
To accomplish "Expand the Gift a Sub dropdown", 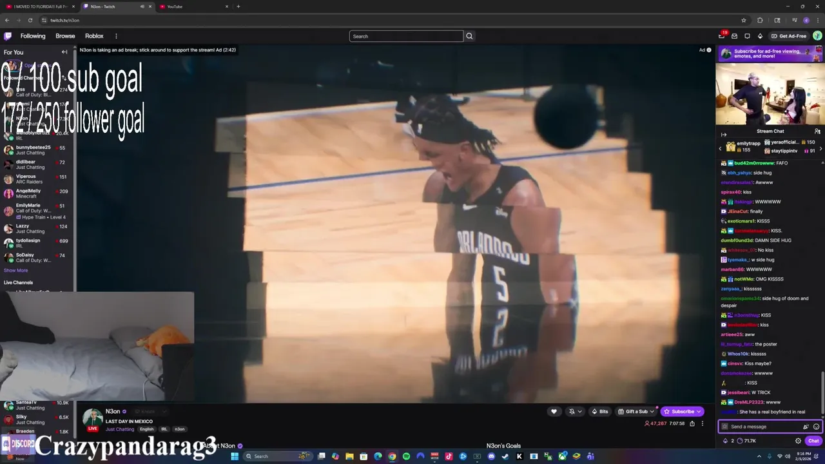I will (652, 411).
